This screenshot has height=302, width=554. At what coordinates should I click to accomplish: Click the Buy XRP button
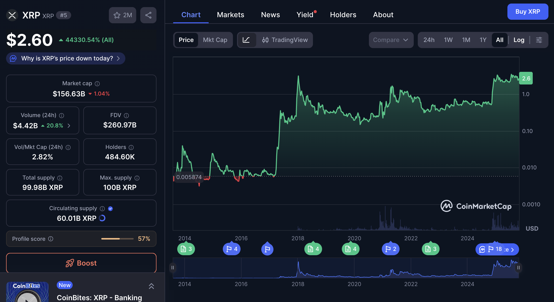(x=528, y=12)
